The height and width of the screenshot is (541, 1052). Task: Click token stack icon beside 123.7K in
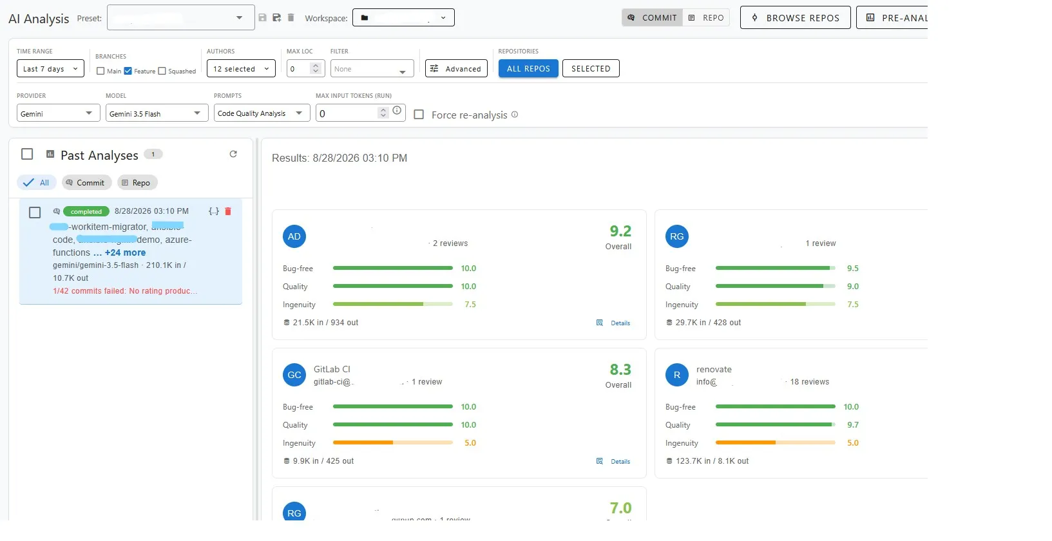coord(669,461)
